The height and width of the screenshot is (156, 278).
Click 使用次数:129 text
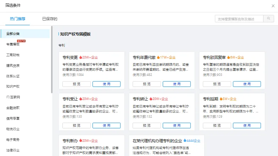(x=213, y=117)
